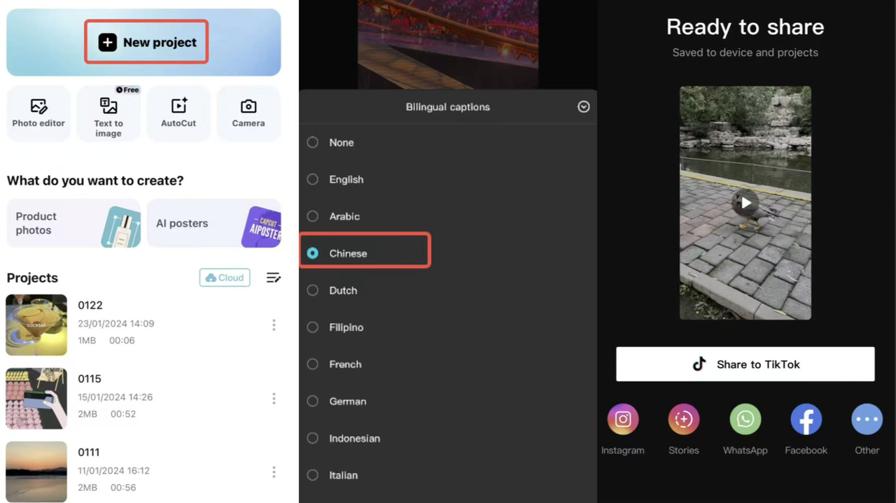The width and height of the screenshot is (896, 503).
Task: Open more options for project 0111
Action: pos(274,472)
